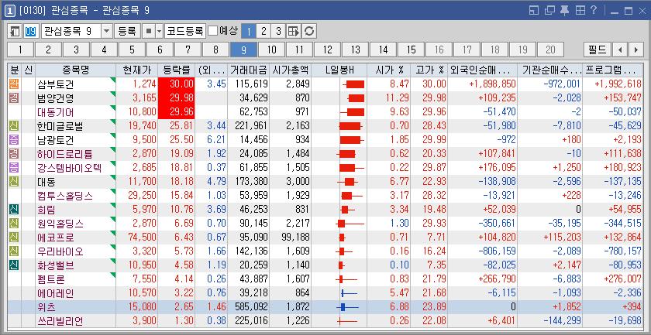Sort by 등락률 column header
The width and height of the screenshot is (651, 335).
177,70
